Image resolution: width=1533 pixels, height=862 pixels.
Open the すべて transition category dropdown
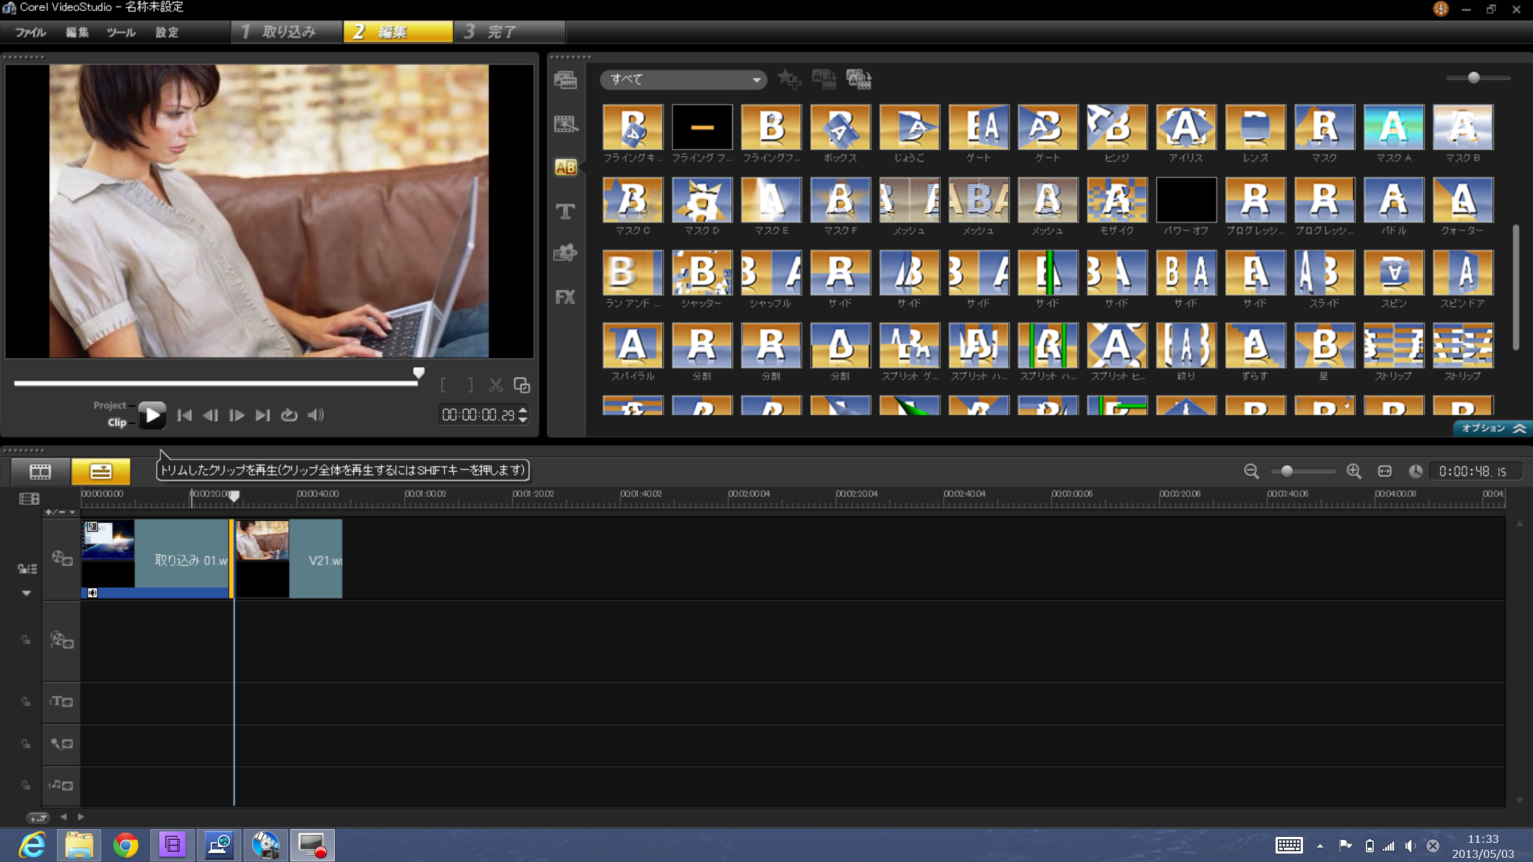[x=683, y=79]
